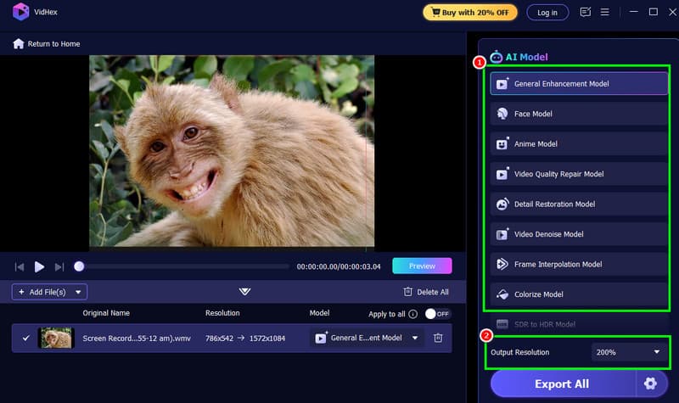Image resolution: width=679 pixels, height=403 pixels.
Task: Expand the Add File(s) dropdown
Action: coord(79,292)
